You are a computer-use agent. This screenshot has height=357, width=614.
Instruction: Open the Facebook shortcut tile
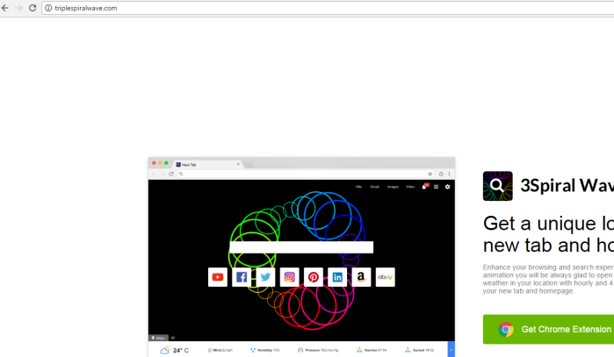tap(242, 277)
